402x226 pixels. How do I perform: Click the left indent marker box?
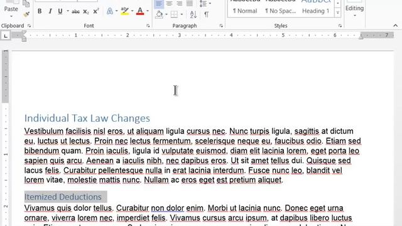coord(24,40)
